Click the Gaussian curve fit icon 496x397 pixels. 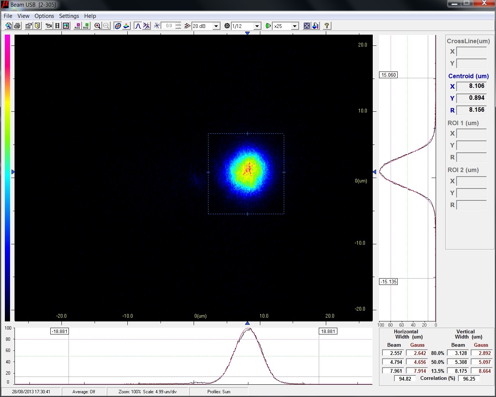pyautogui.click(x=138, y=26)
